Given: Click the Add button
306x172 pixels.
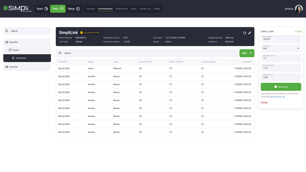Looking at the screenshot, I should point(247,53).
